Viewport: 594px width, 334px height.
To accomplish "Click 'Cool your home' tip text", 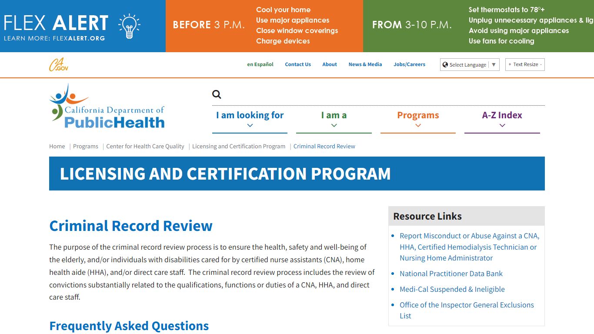I will coord(283,10).
